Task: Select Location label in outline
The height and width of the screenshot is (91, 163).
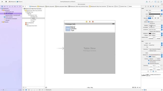Action: pos(34,20)
